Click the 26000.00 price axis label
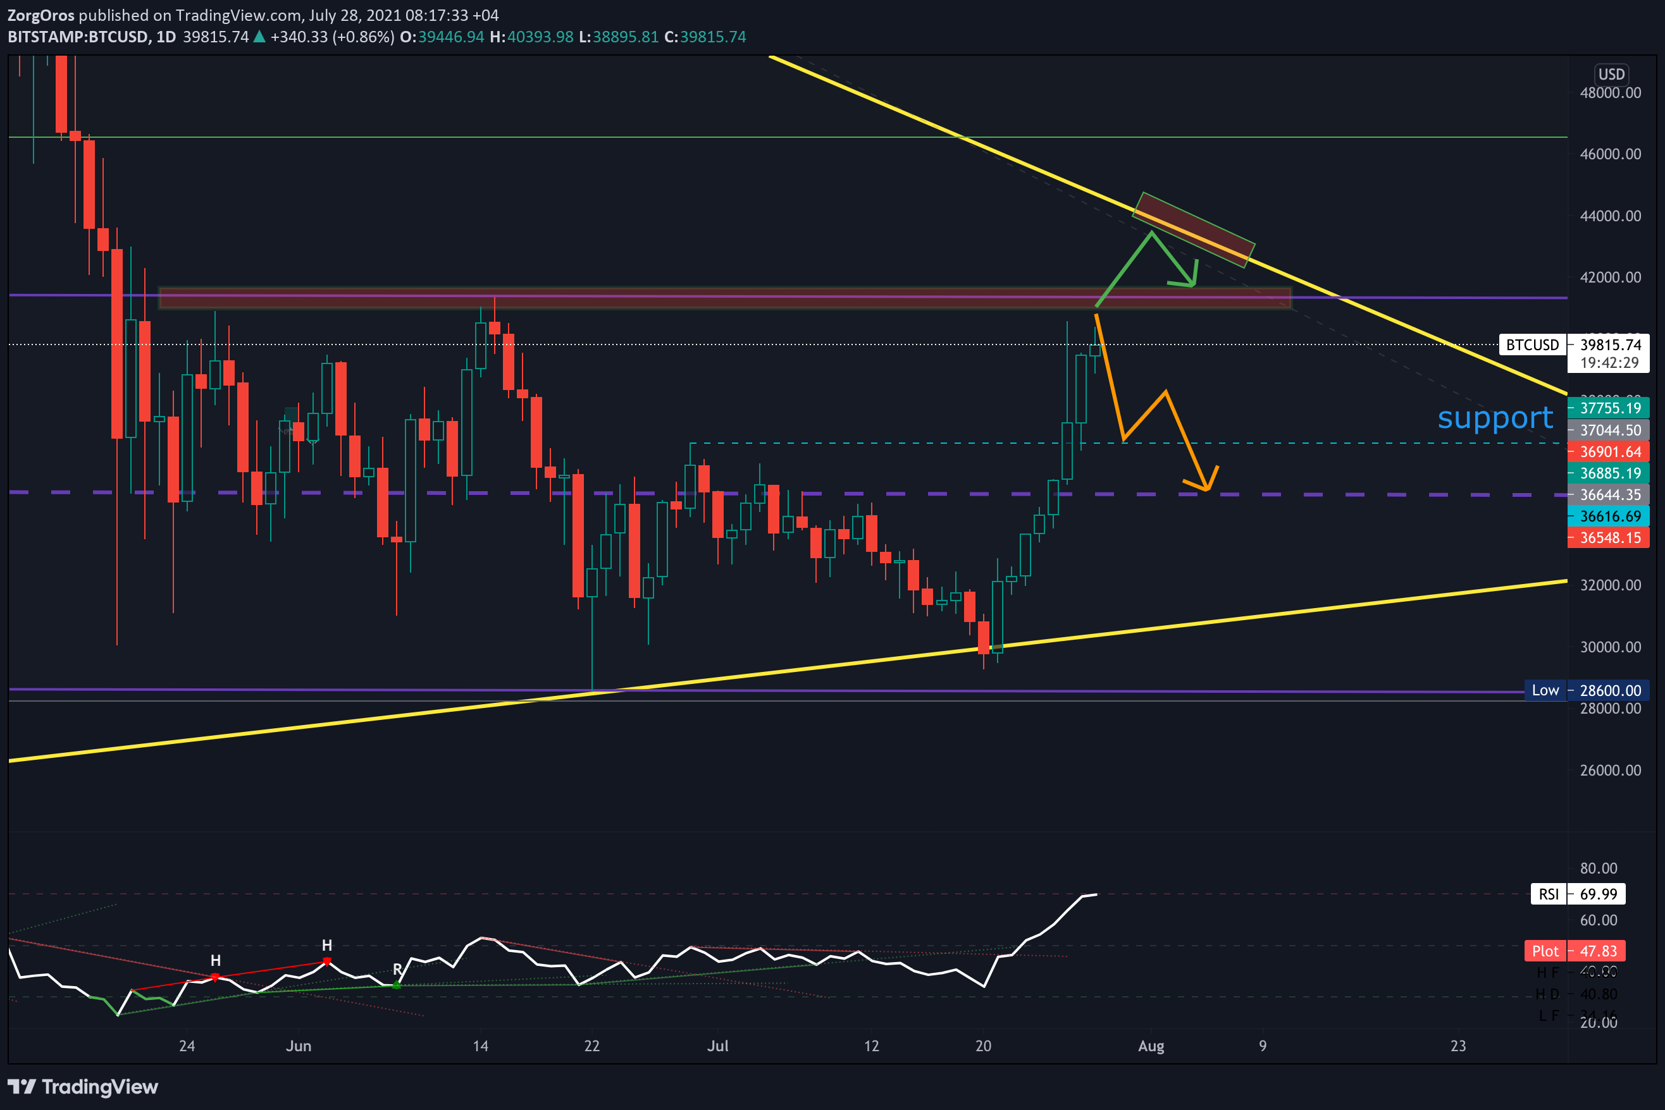Viewport: 1665px width, 1110px height. pos(1611,770)
